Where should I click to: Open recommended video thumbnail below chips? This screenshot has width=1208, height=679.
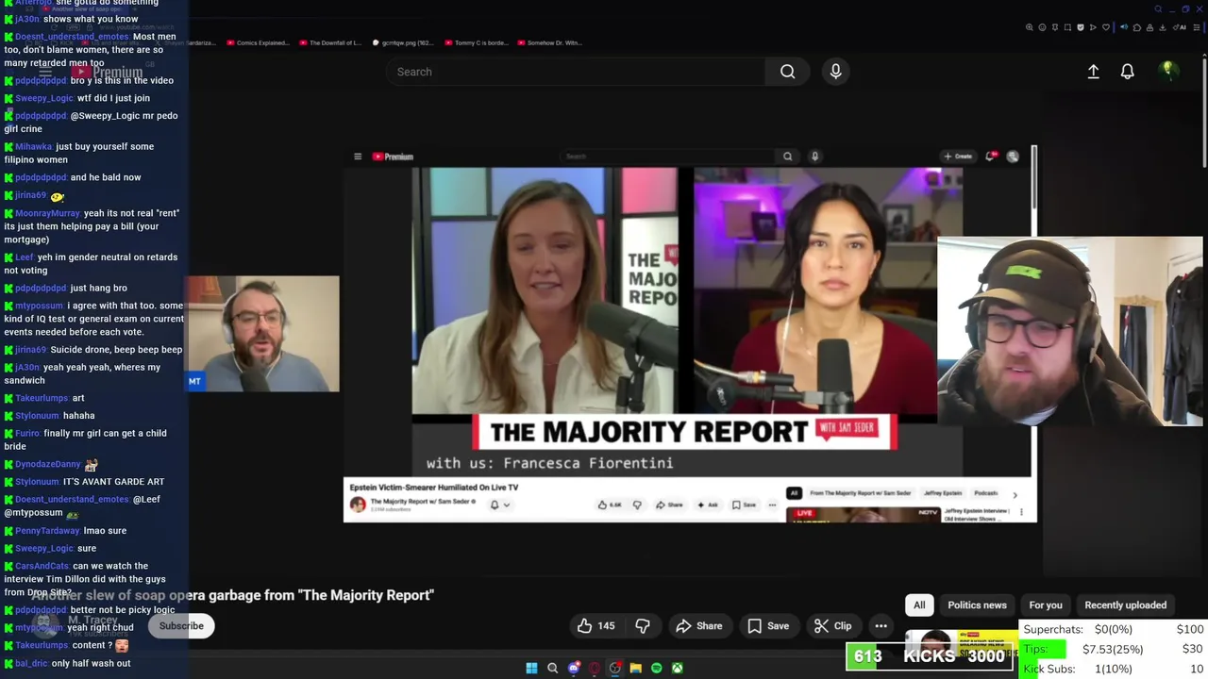point(963,644)
